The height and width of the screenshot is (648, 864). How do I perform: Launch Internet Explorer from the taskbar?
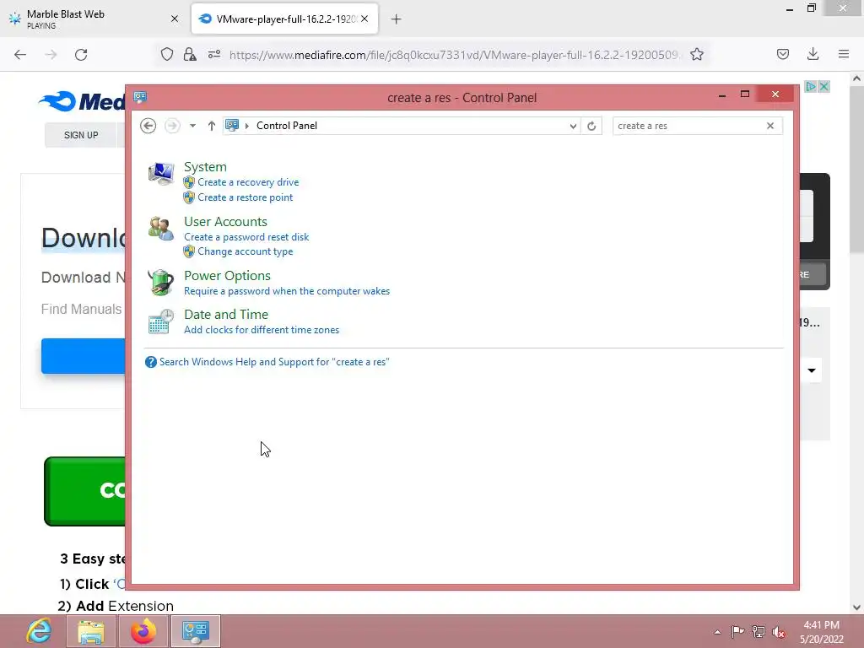(39, 631)
